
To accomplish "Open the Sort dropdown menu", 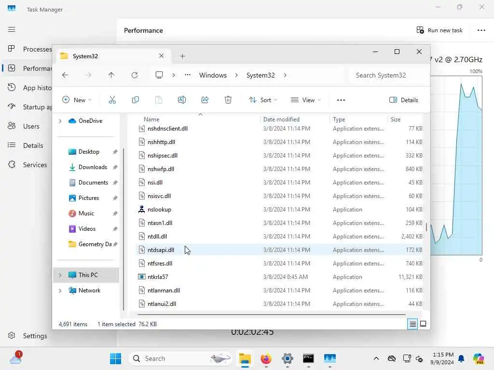I will [x=263, y=100].
